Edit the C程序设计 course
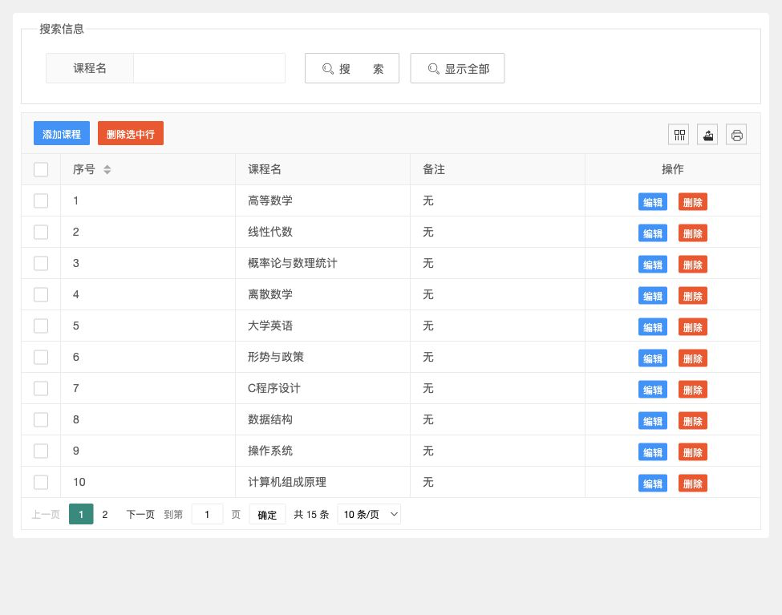 653,390
